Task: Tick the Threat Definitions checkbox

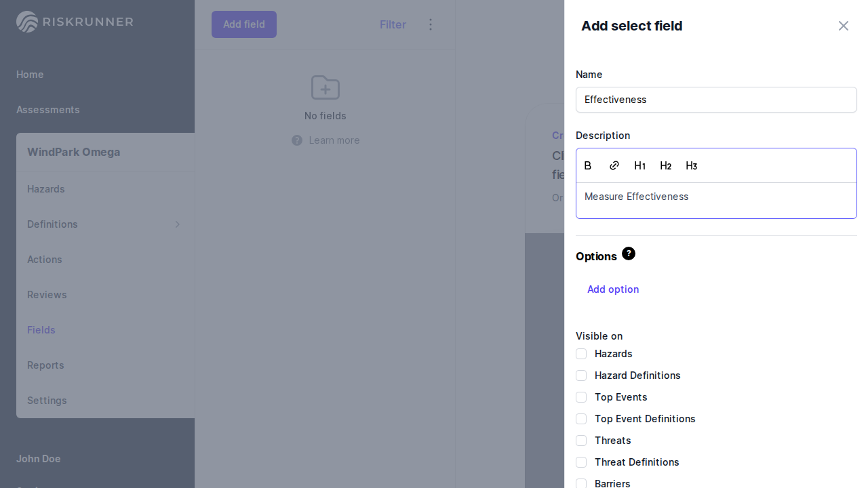Action: tap(581, 462)
